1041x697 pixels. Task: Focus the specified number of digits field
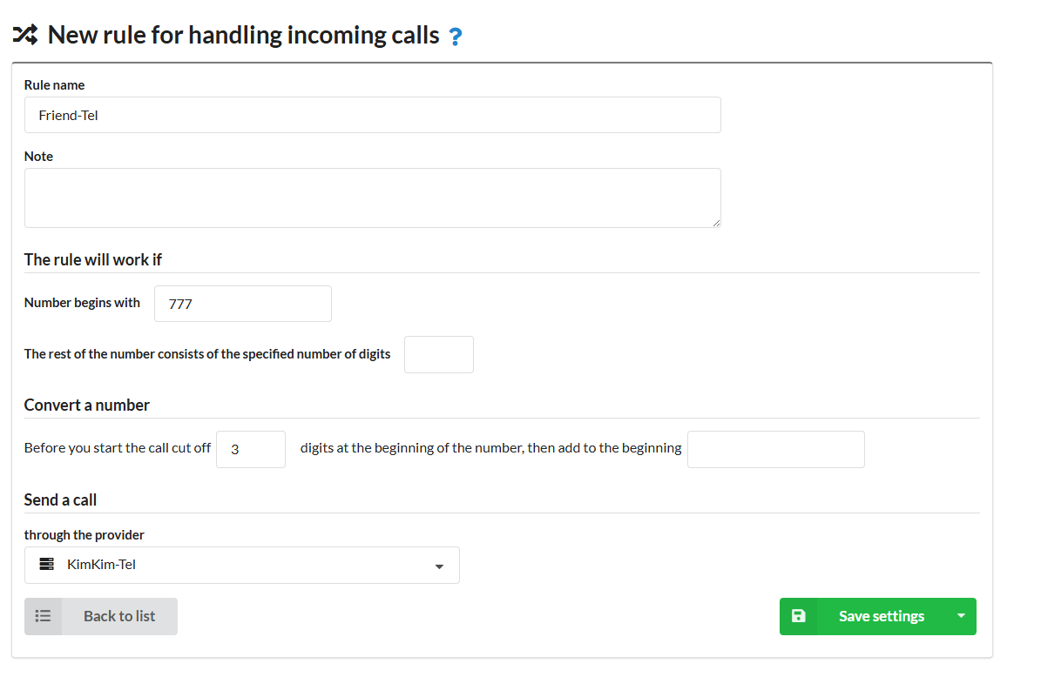(x=439, y=355)
